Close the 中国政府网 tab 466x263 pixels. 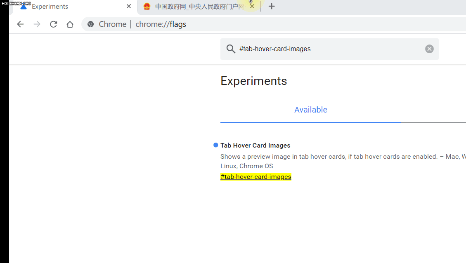coord(252,6)
